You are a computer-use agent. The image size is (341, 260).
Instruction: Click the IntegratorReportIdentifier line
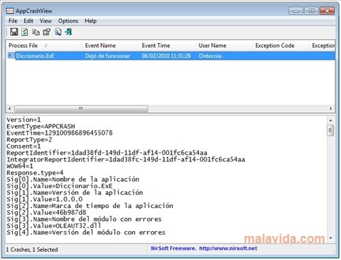pos(126,159)
